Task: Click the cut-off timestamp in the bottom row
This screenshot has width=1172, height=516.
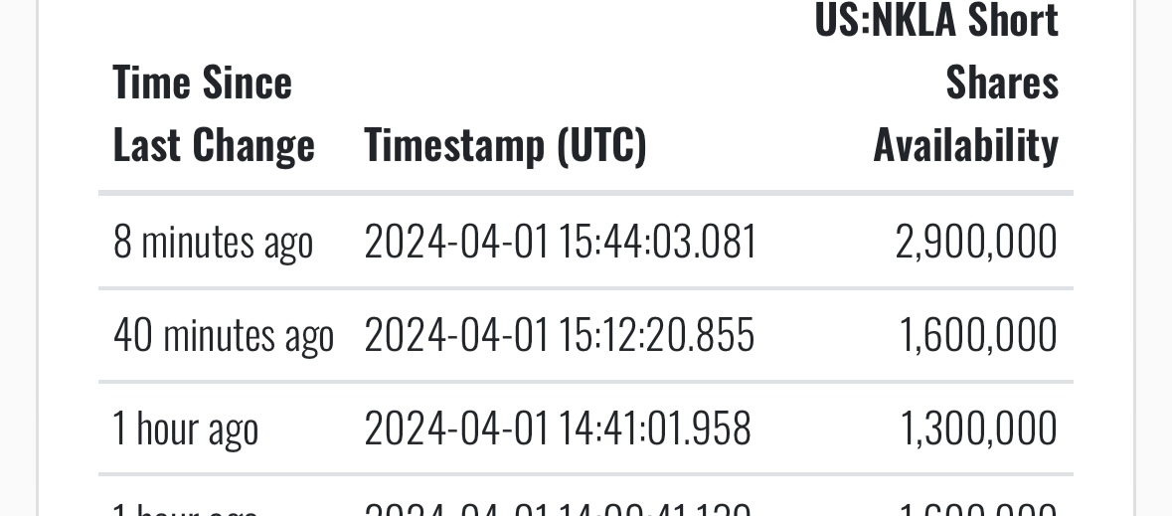Action: [558, 508]
